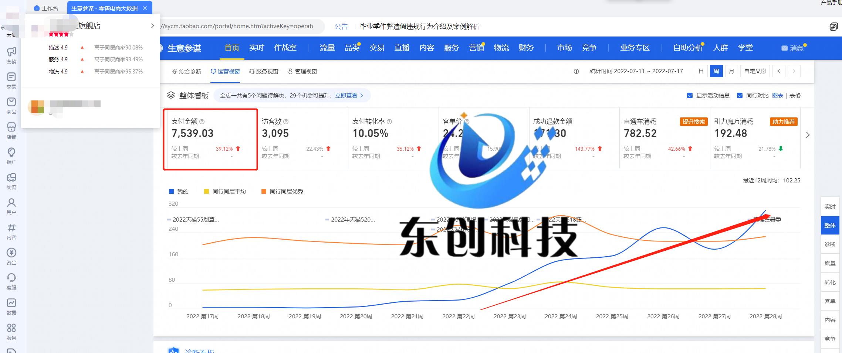The width and height of the screenshot is (842, 353).
Task: Jump to 实时 in right anchor menu
Action: 830,207
